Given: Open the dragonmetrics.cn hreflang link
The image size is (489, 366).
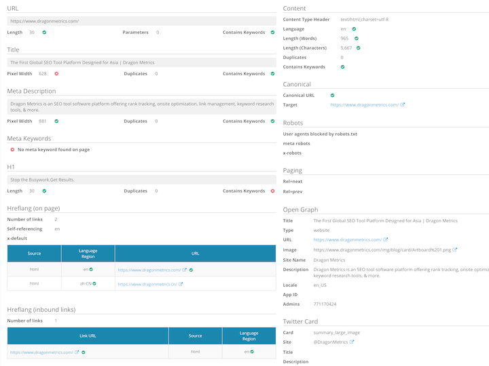Looking at the screenshot, I should [147, 284].
